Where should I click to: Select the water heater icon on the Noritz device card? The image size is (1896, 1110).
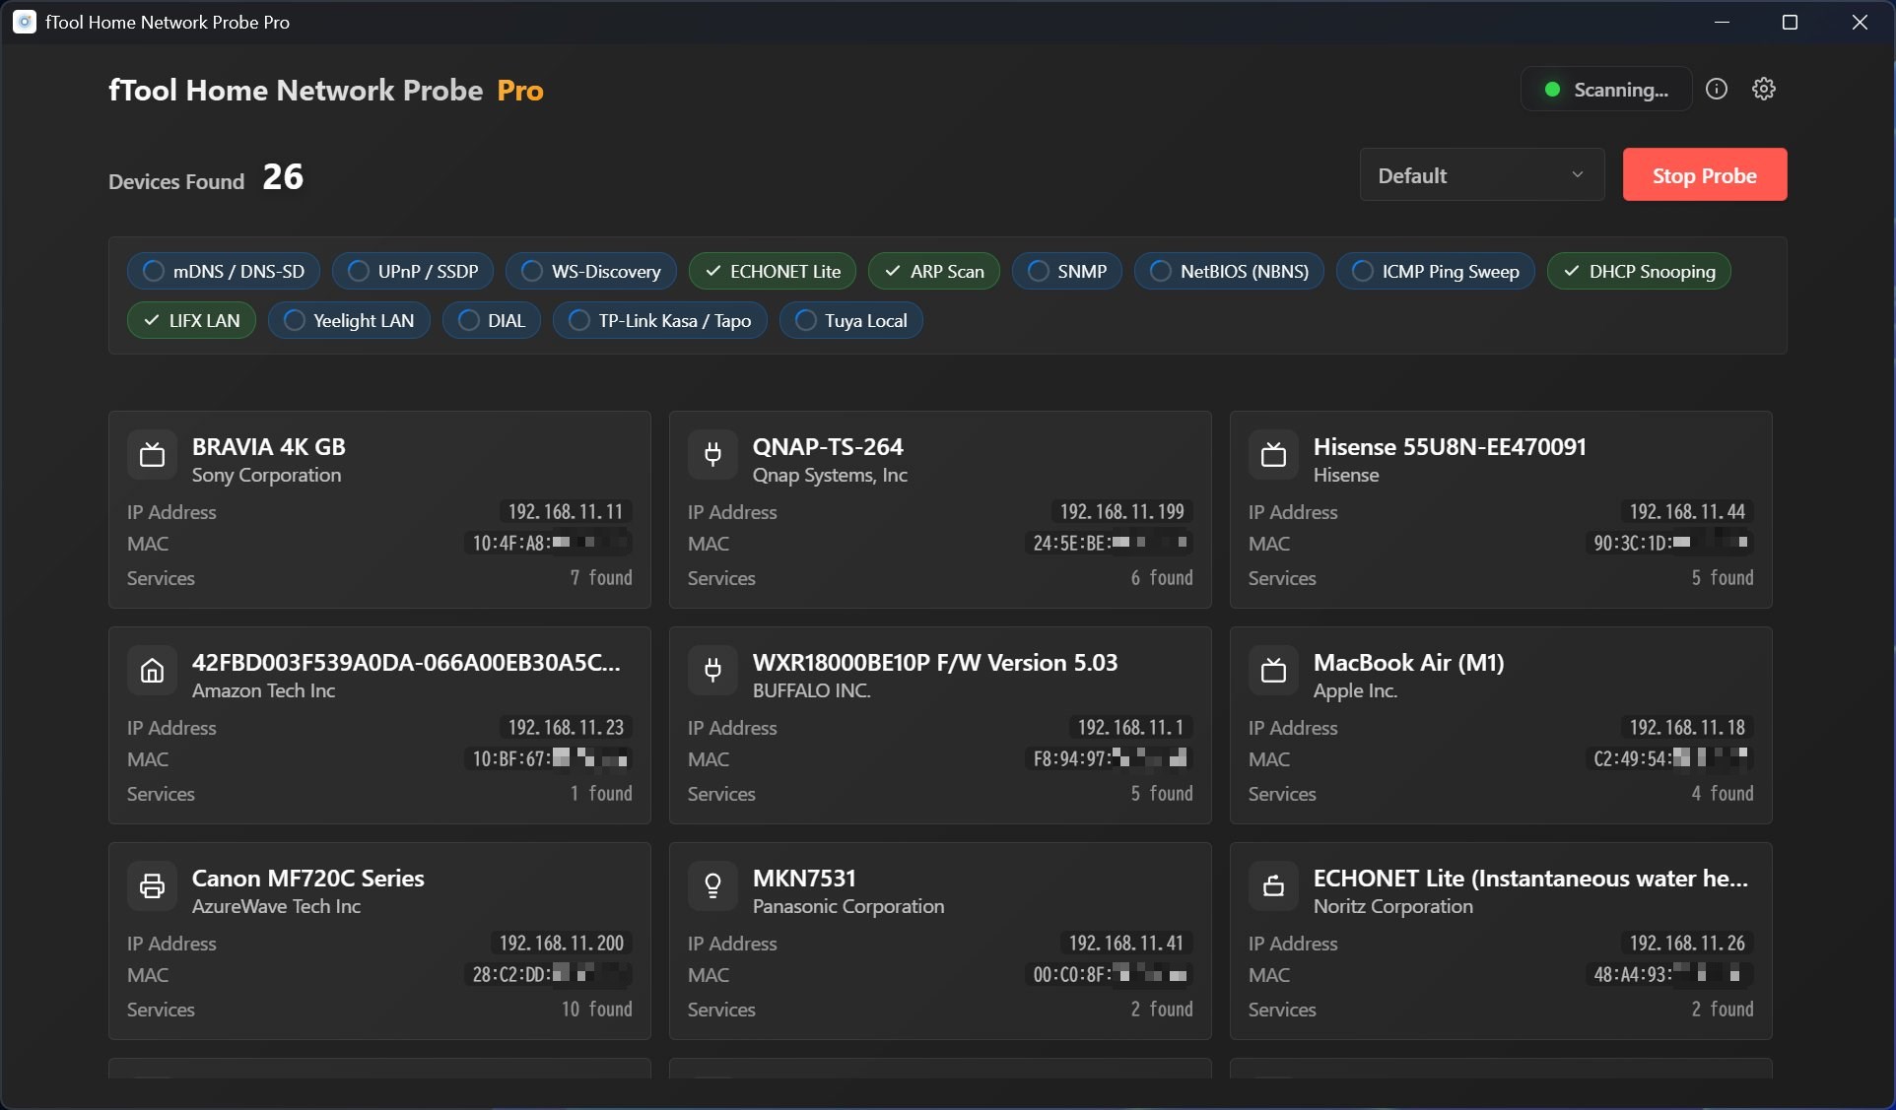[x=1273, y=886]
